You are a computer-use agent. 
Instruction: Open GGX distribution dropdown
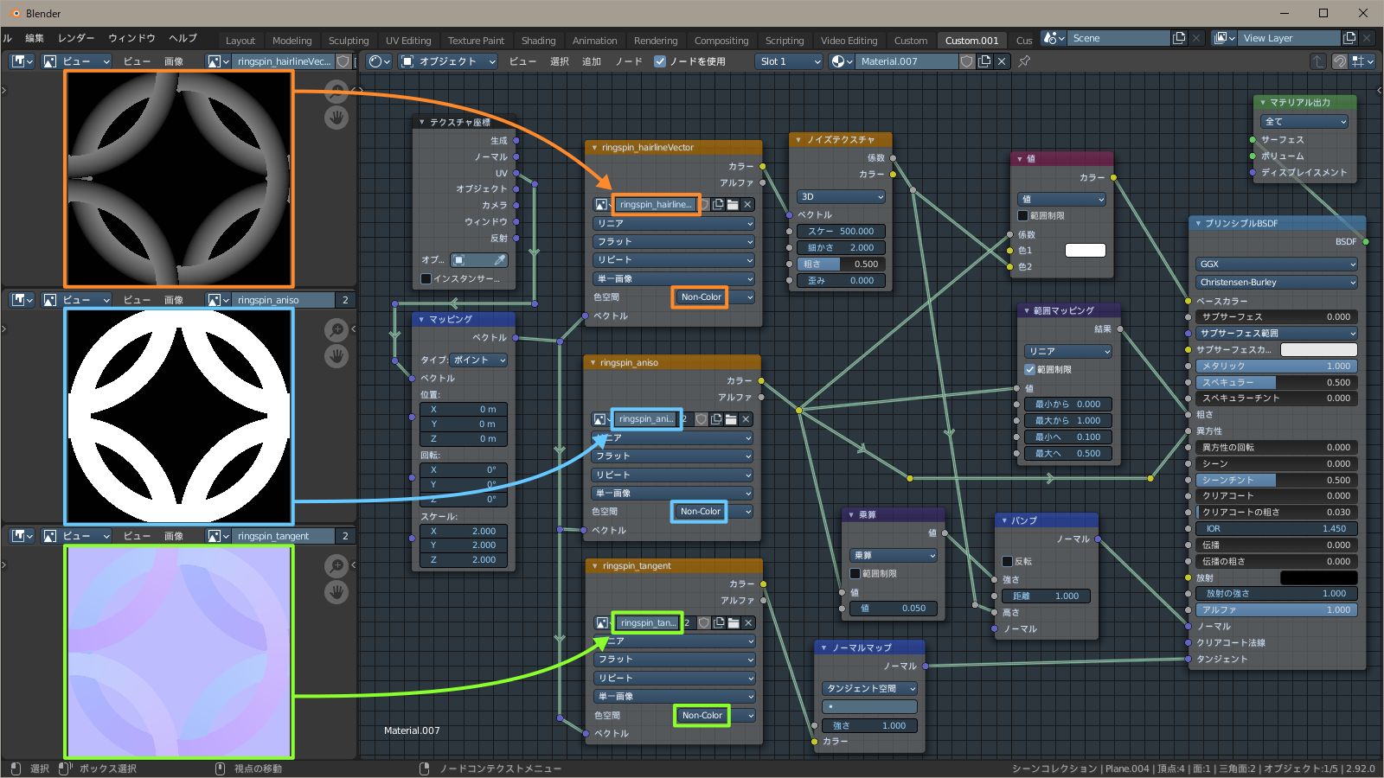click(x=1276, y=265)
